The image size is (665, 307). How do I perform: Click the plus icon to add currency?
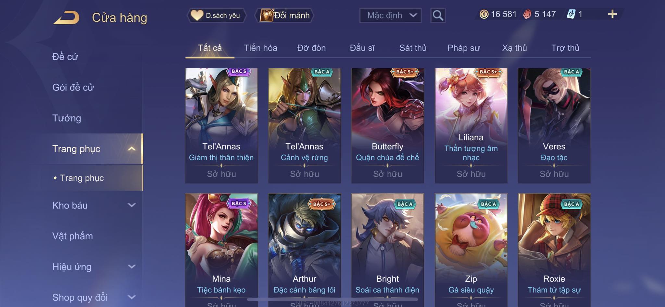[x=612, y=14]
